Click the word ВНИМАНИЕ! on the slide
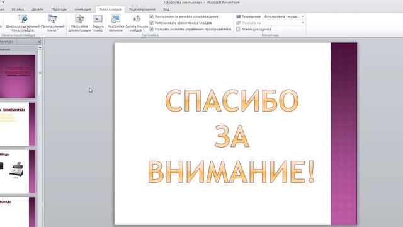Image resolution: width=403 pixels, height=227 pixels. coord(231,172)
